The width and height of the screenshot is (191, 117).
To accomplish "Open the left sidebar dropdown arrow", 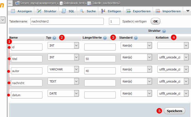I will point(3,20).
